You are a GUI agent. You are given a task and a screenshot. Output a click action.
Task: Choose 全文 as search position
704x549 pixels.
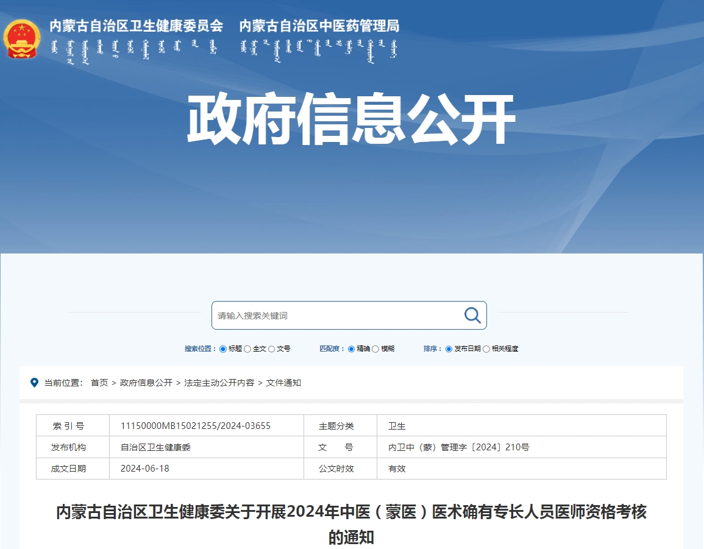tap(247, 349)
